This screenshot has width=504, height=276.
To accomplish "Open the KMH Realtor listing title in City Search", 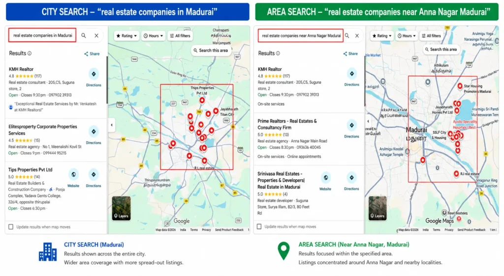I will tap(21, 69).
